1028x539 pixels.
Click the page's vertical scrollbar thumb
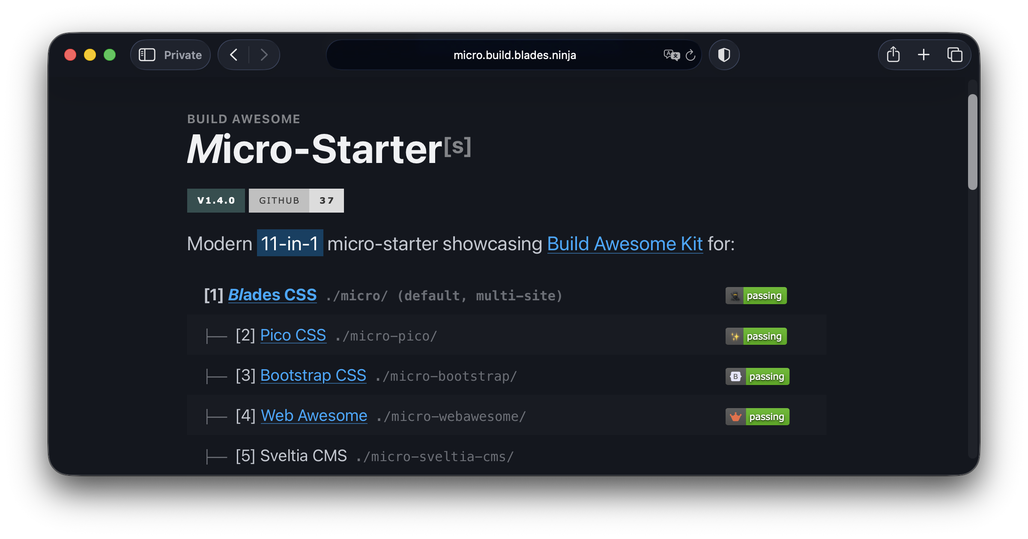tap(973, 142)
